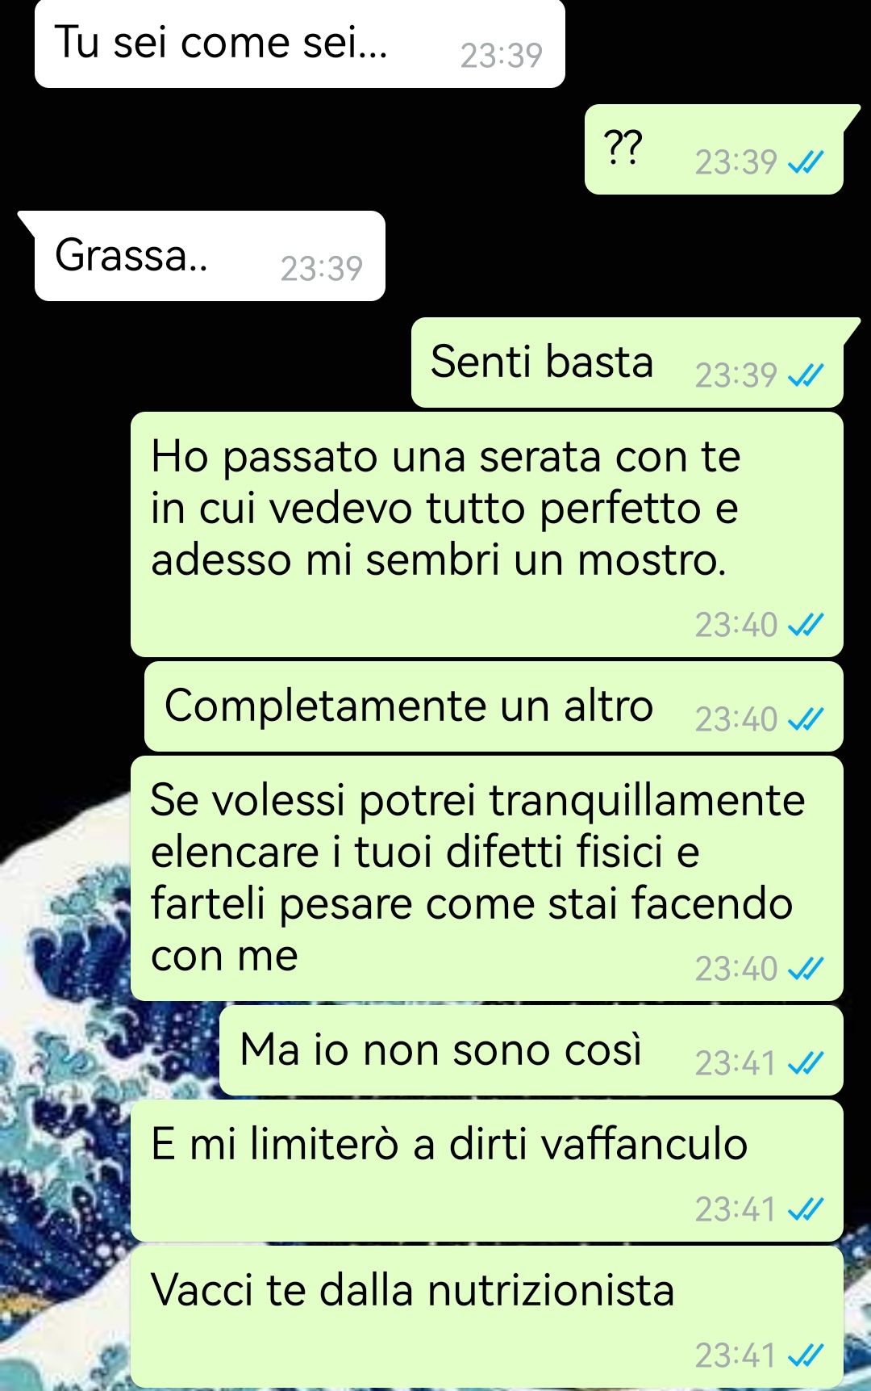Tap the 'Tu sei come sei...' message bubble
This screenshot has width=871, height=1391.
coord(299,44)
